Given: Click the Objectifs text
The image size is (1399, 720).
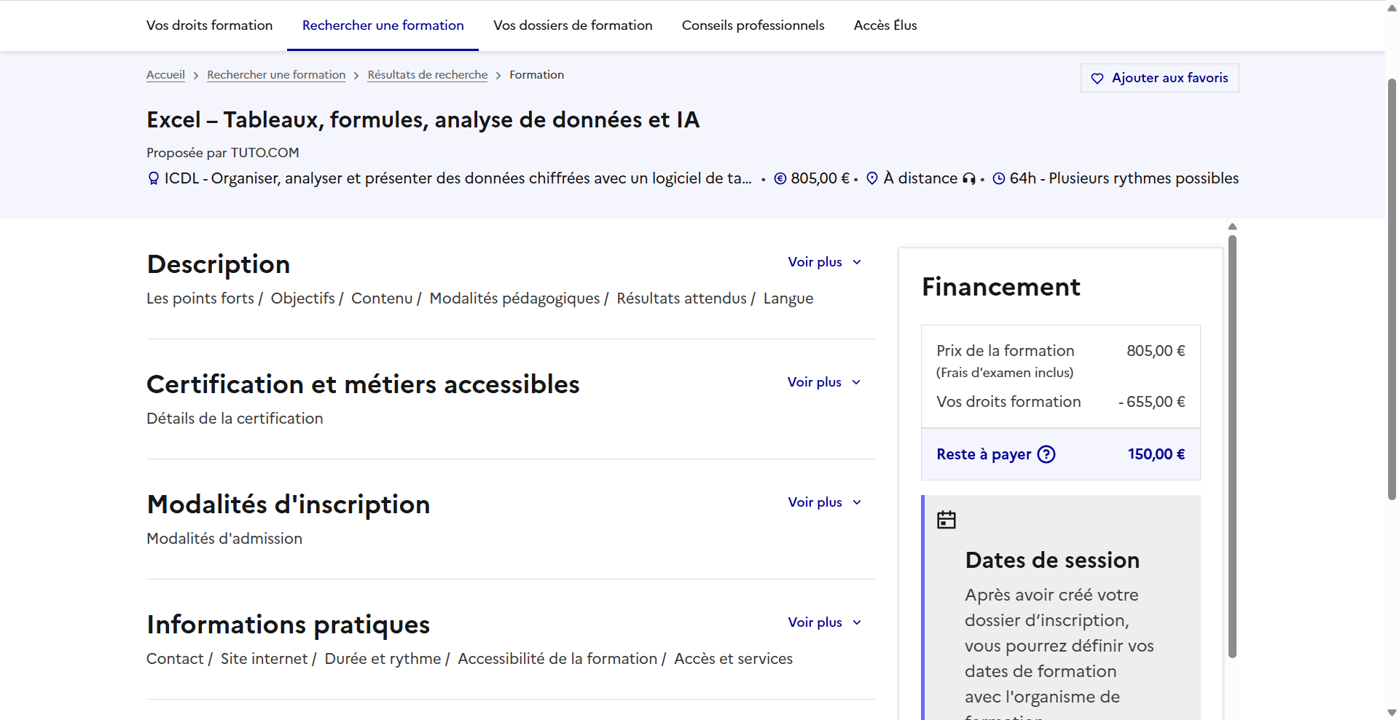Looking at the screenshot, I should pos(302,298).
